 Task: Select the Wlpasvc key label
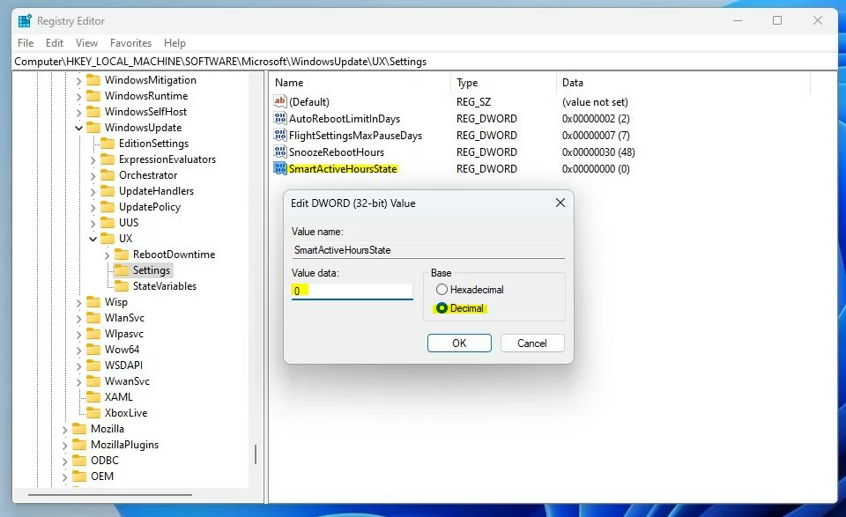(123, 334)
